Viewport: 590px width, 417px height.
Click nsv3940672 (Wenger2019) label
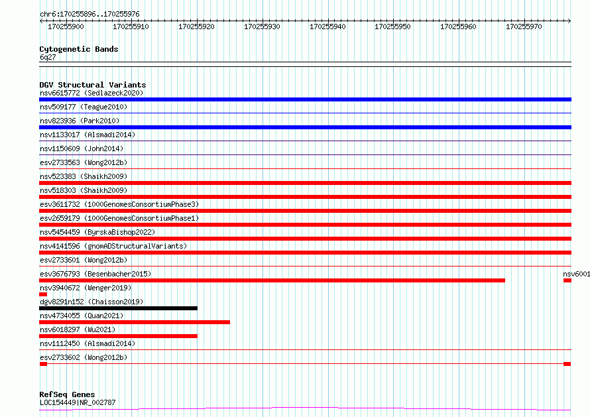coord(86,288)
